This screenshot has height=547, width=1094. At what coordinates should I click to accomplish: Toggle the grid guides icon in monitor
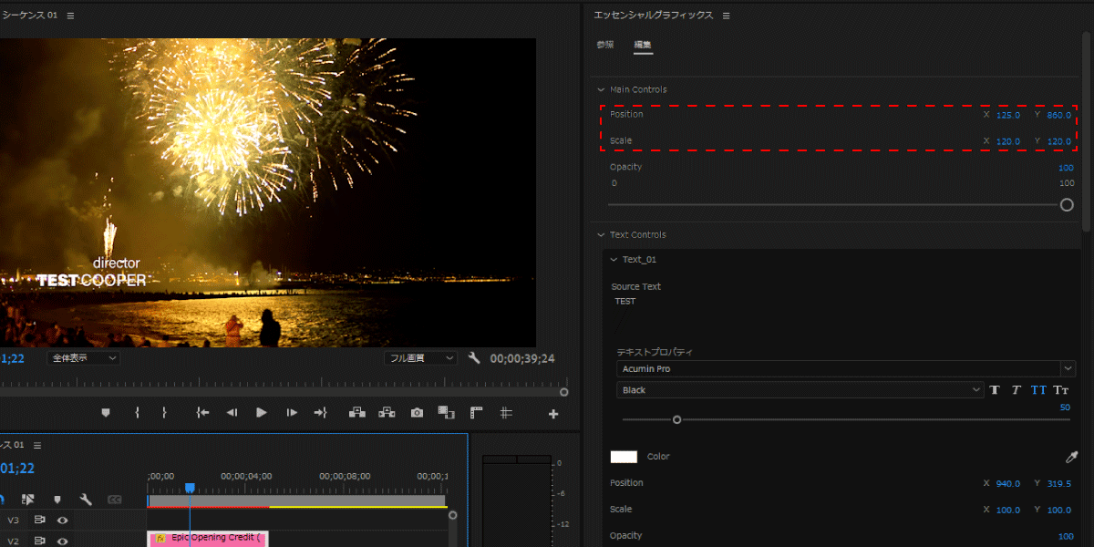(x=505, y=413)
